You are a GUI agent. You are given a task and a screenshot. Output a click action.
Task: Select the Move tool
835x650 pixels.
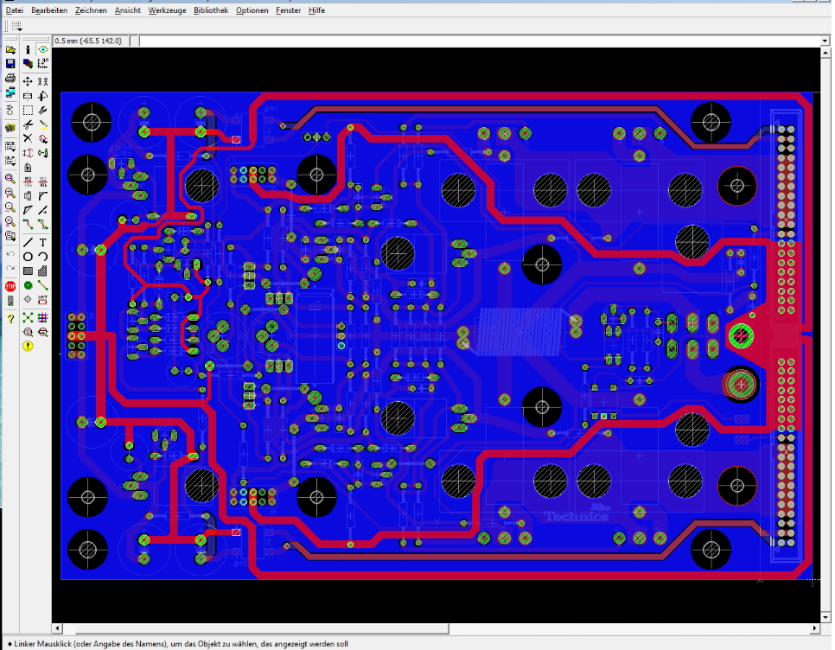[x=28, y=81]
